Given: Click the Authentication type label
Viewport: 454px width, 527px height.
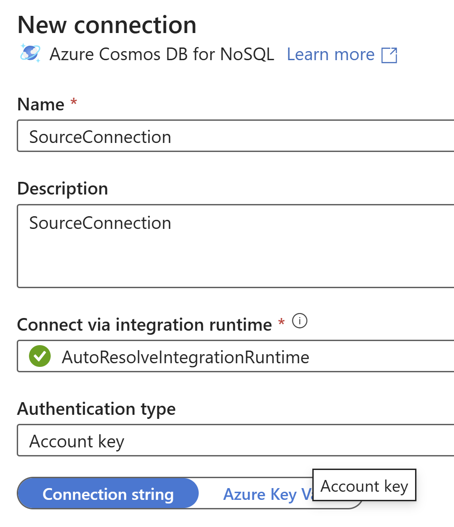Looking at the screenshot, I should tap(96, 408).
